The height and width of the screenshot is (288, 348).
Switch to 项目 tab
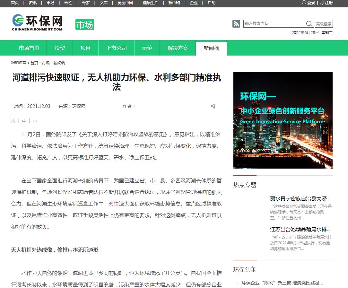coord(85,48)
